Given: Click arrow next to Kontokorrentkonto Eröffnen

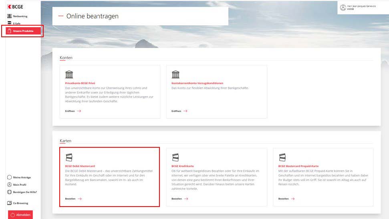Looking at the screenshot, I should [x=185, y=111].
